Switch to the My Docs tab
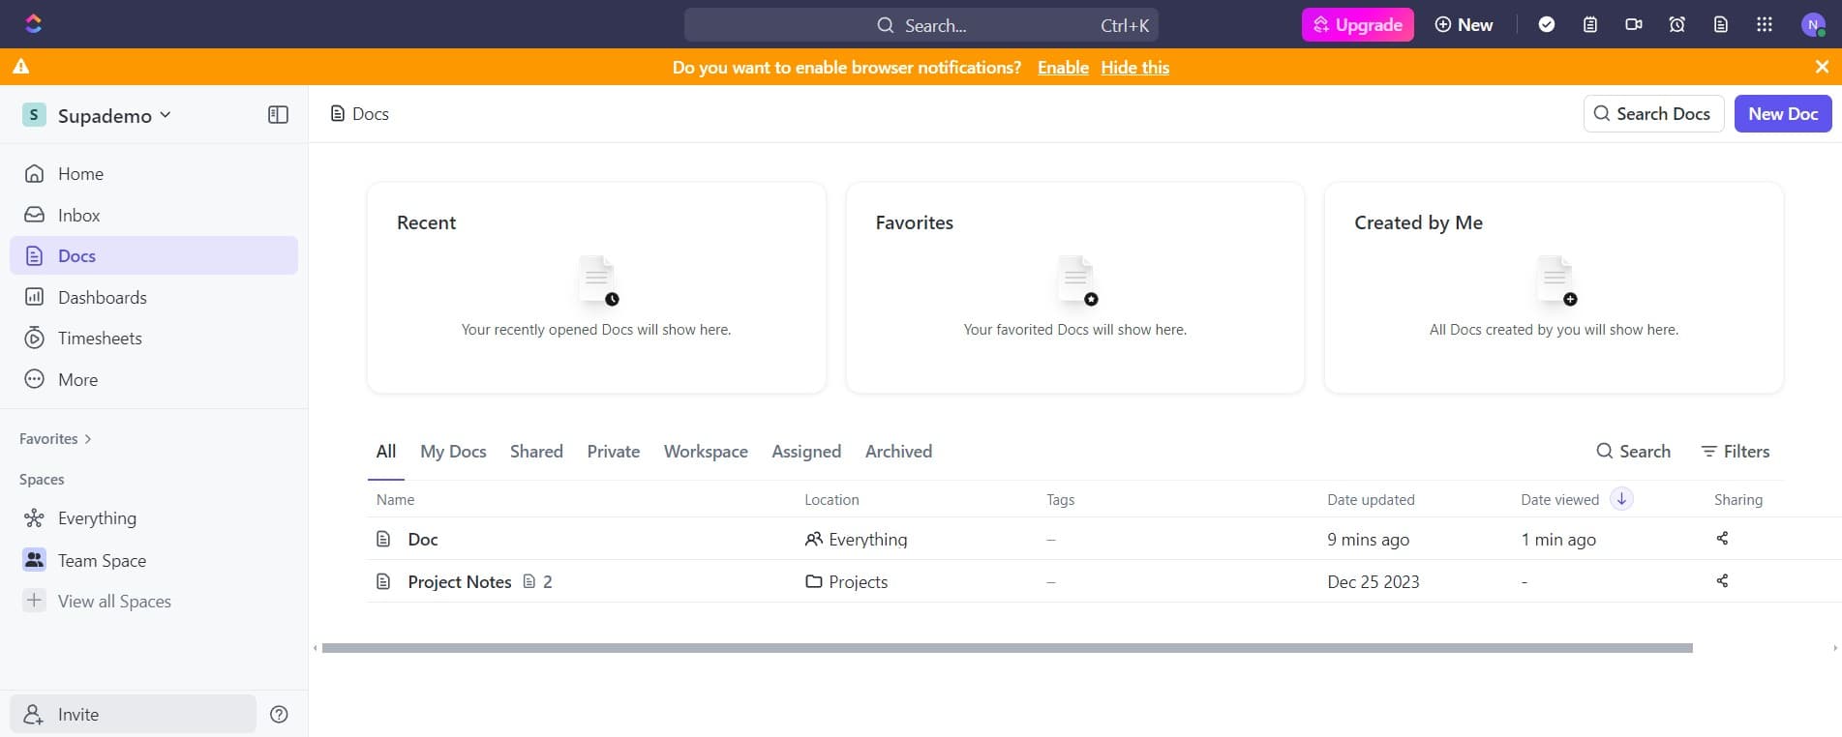This screenshot has width=1842, height=737. (x=453, y=452)
